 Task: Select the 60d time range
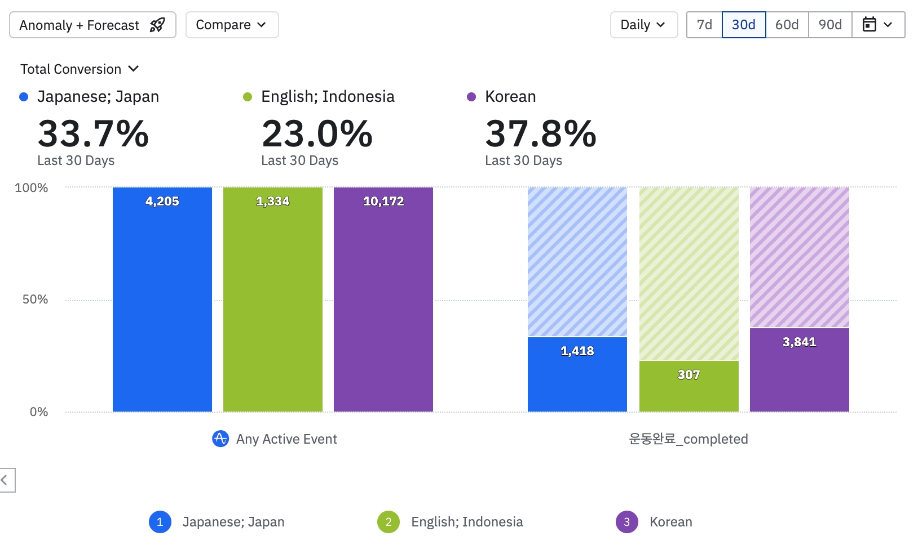click(x=787, y=25)
